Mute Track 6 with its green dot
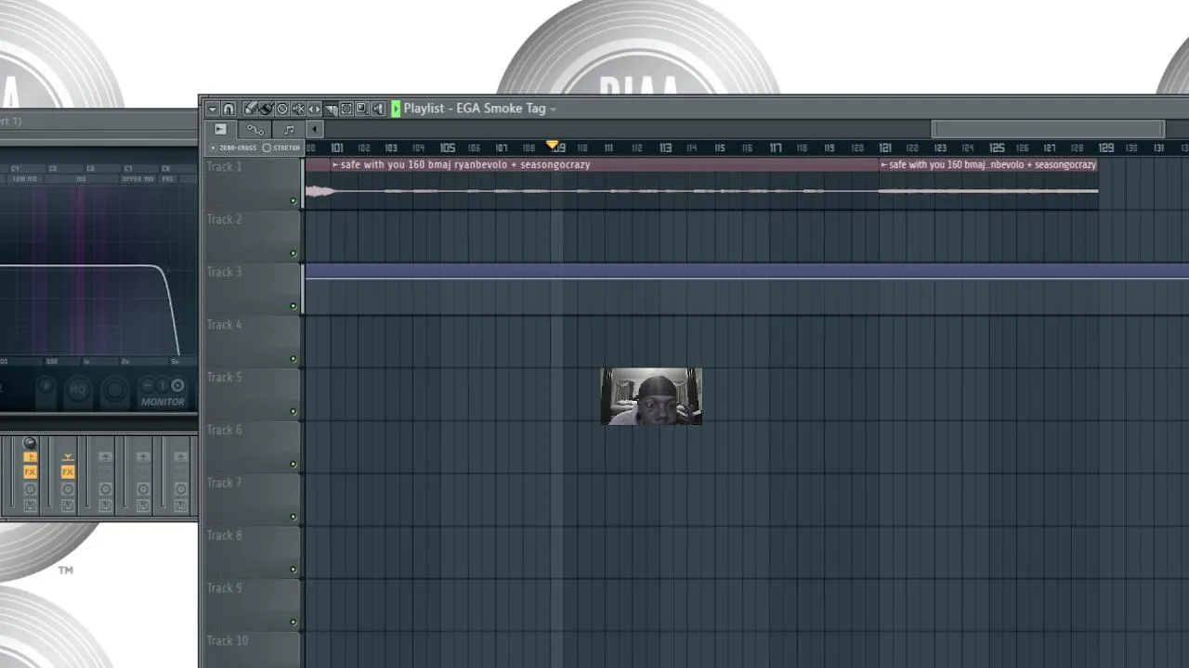This screenshot has width=1189, height=668. pos(294,464)
